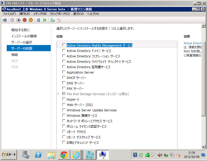
Task: Tick the Web サーバー (IIS) checkbox
Action: [64, 105]
